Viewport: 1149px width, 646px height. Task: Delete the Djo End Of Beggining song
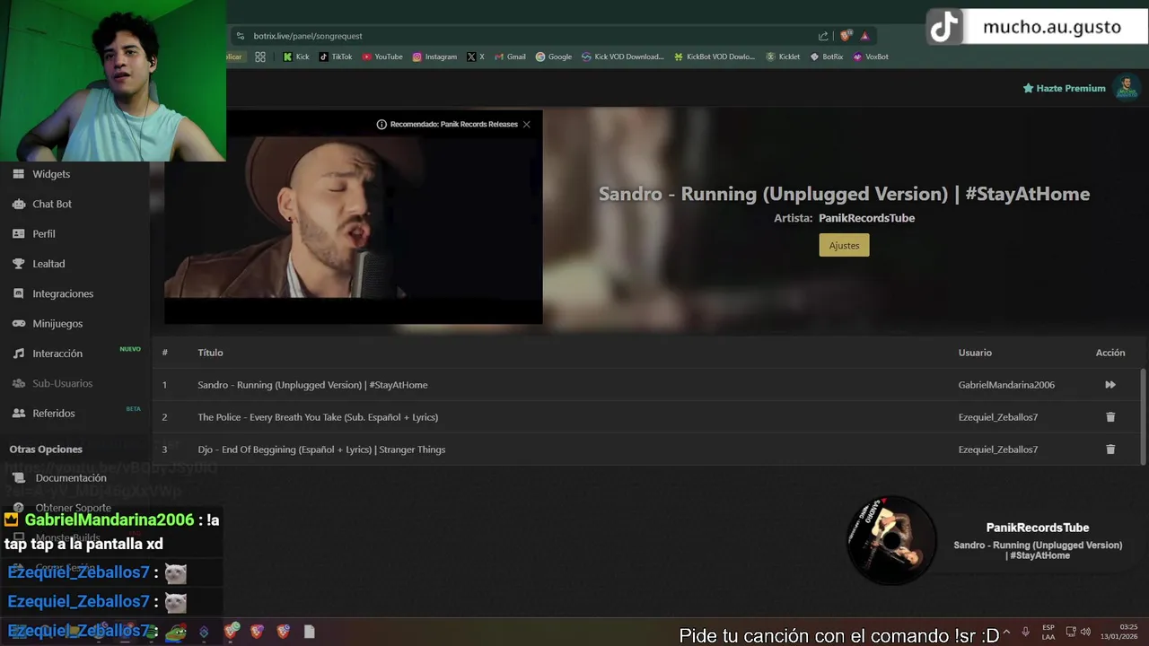(1110, 450)
